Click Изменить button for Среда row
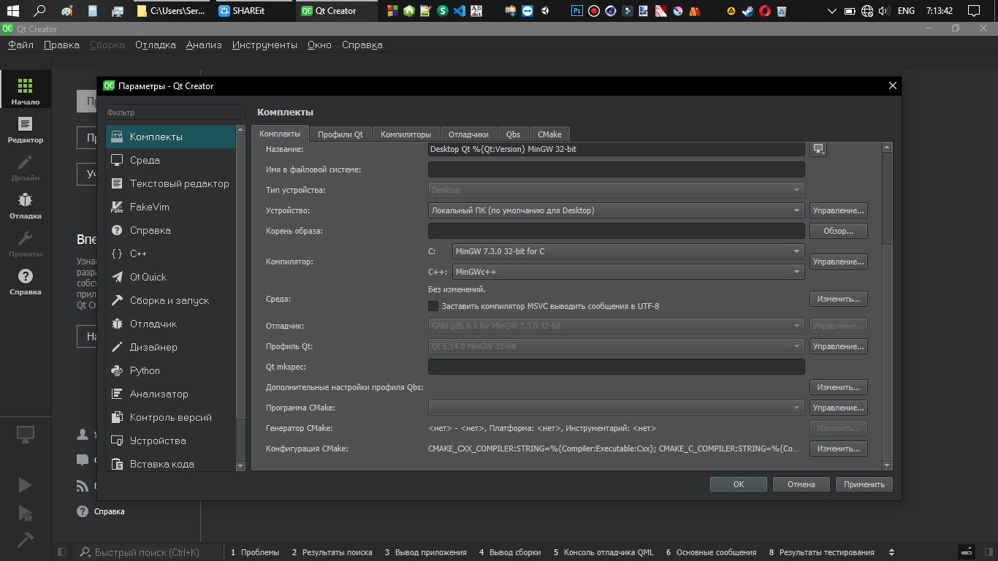 [838, 299]
